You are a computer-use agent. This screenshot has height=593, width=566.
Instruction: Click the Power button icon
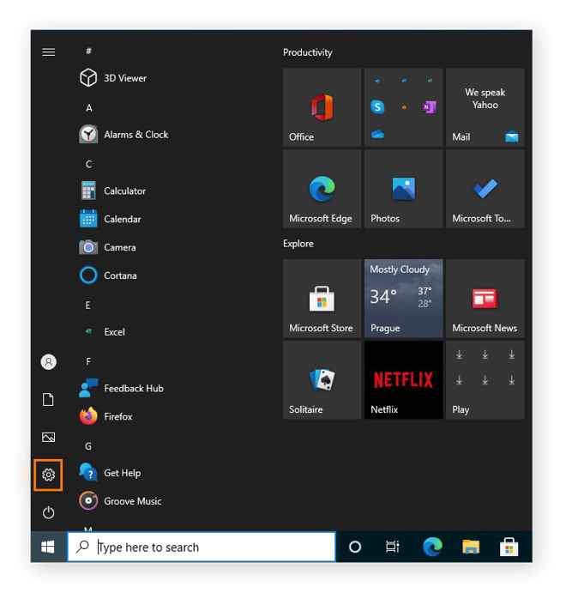(48, 512)
